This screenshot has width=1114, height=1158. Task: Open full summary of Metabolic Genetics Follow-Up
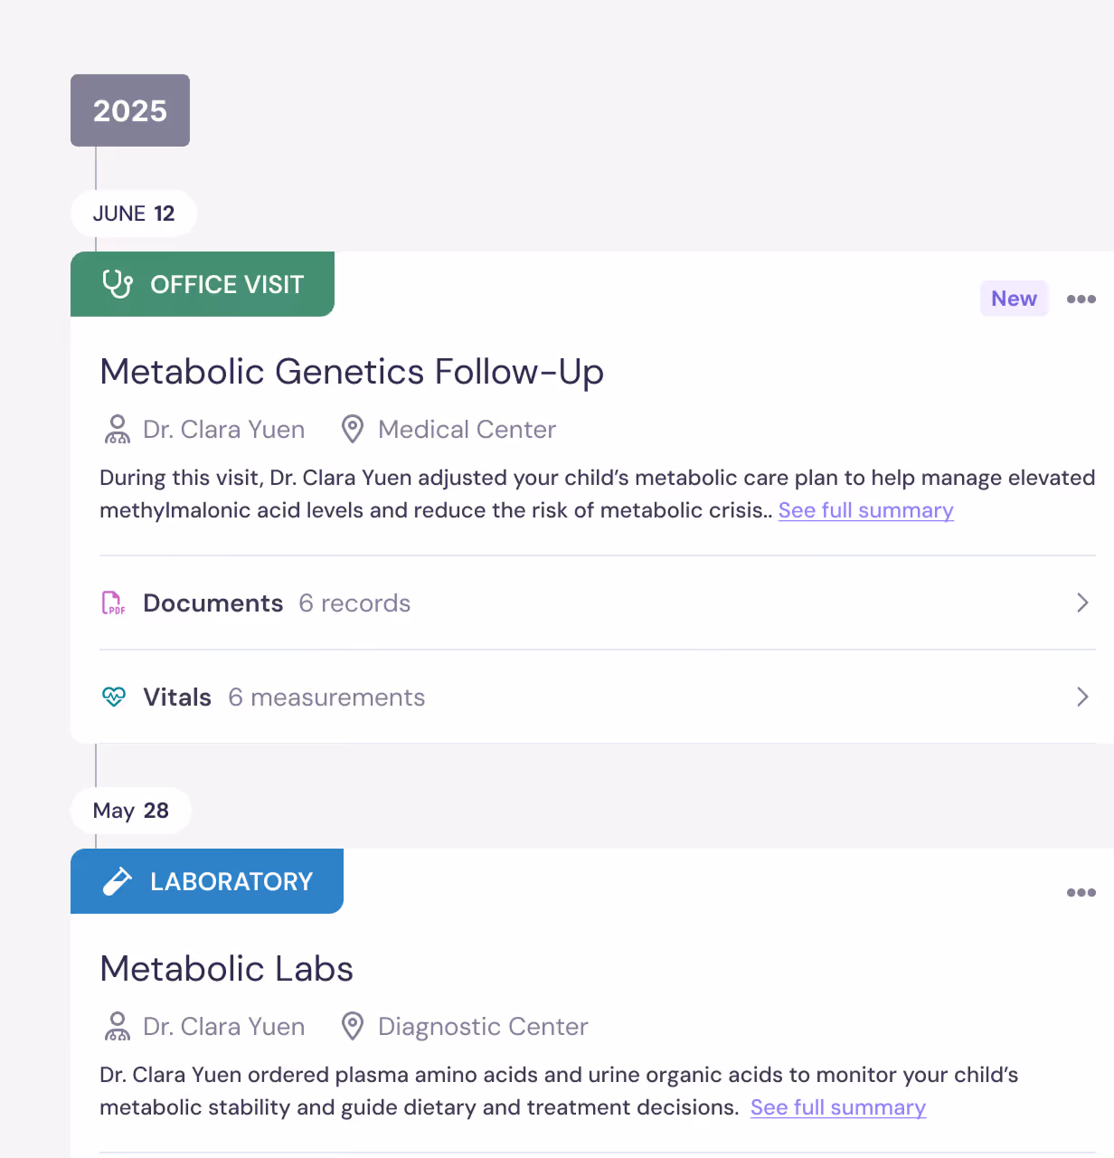pos(865,510)
